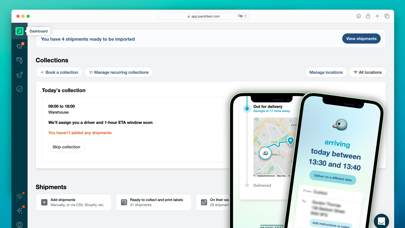
Task: Open the user account icon in sidebar
Action: (19, 225)
